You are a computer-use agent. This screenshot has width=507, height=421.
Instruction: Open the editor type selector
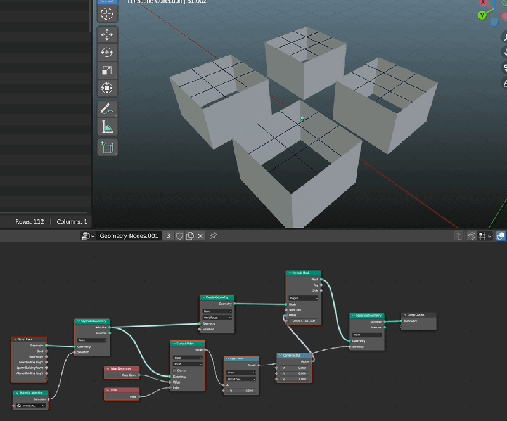(x=86, y=235)
